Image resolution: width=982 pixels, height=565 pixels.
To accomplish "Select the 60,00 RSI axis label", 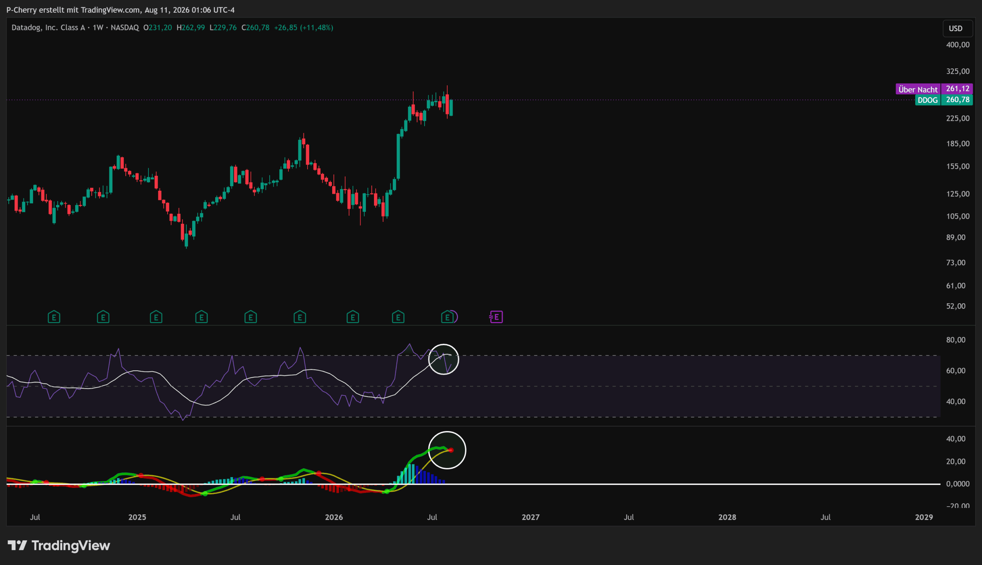I will point(956,370).
